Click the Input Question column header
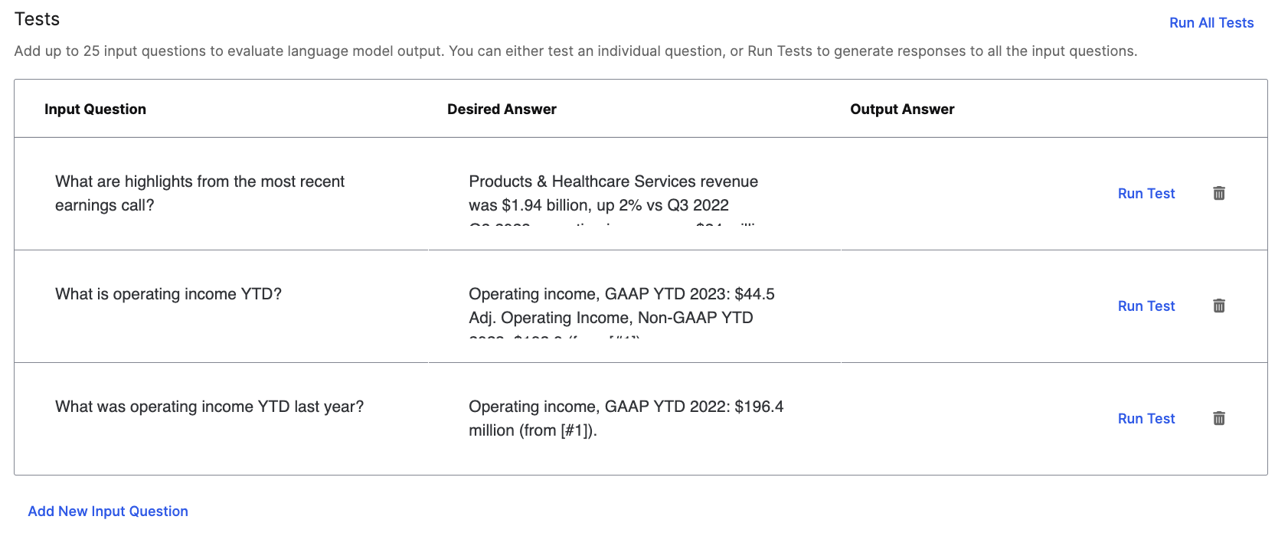The image size is (1288, 536). coord(95,109)
